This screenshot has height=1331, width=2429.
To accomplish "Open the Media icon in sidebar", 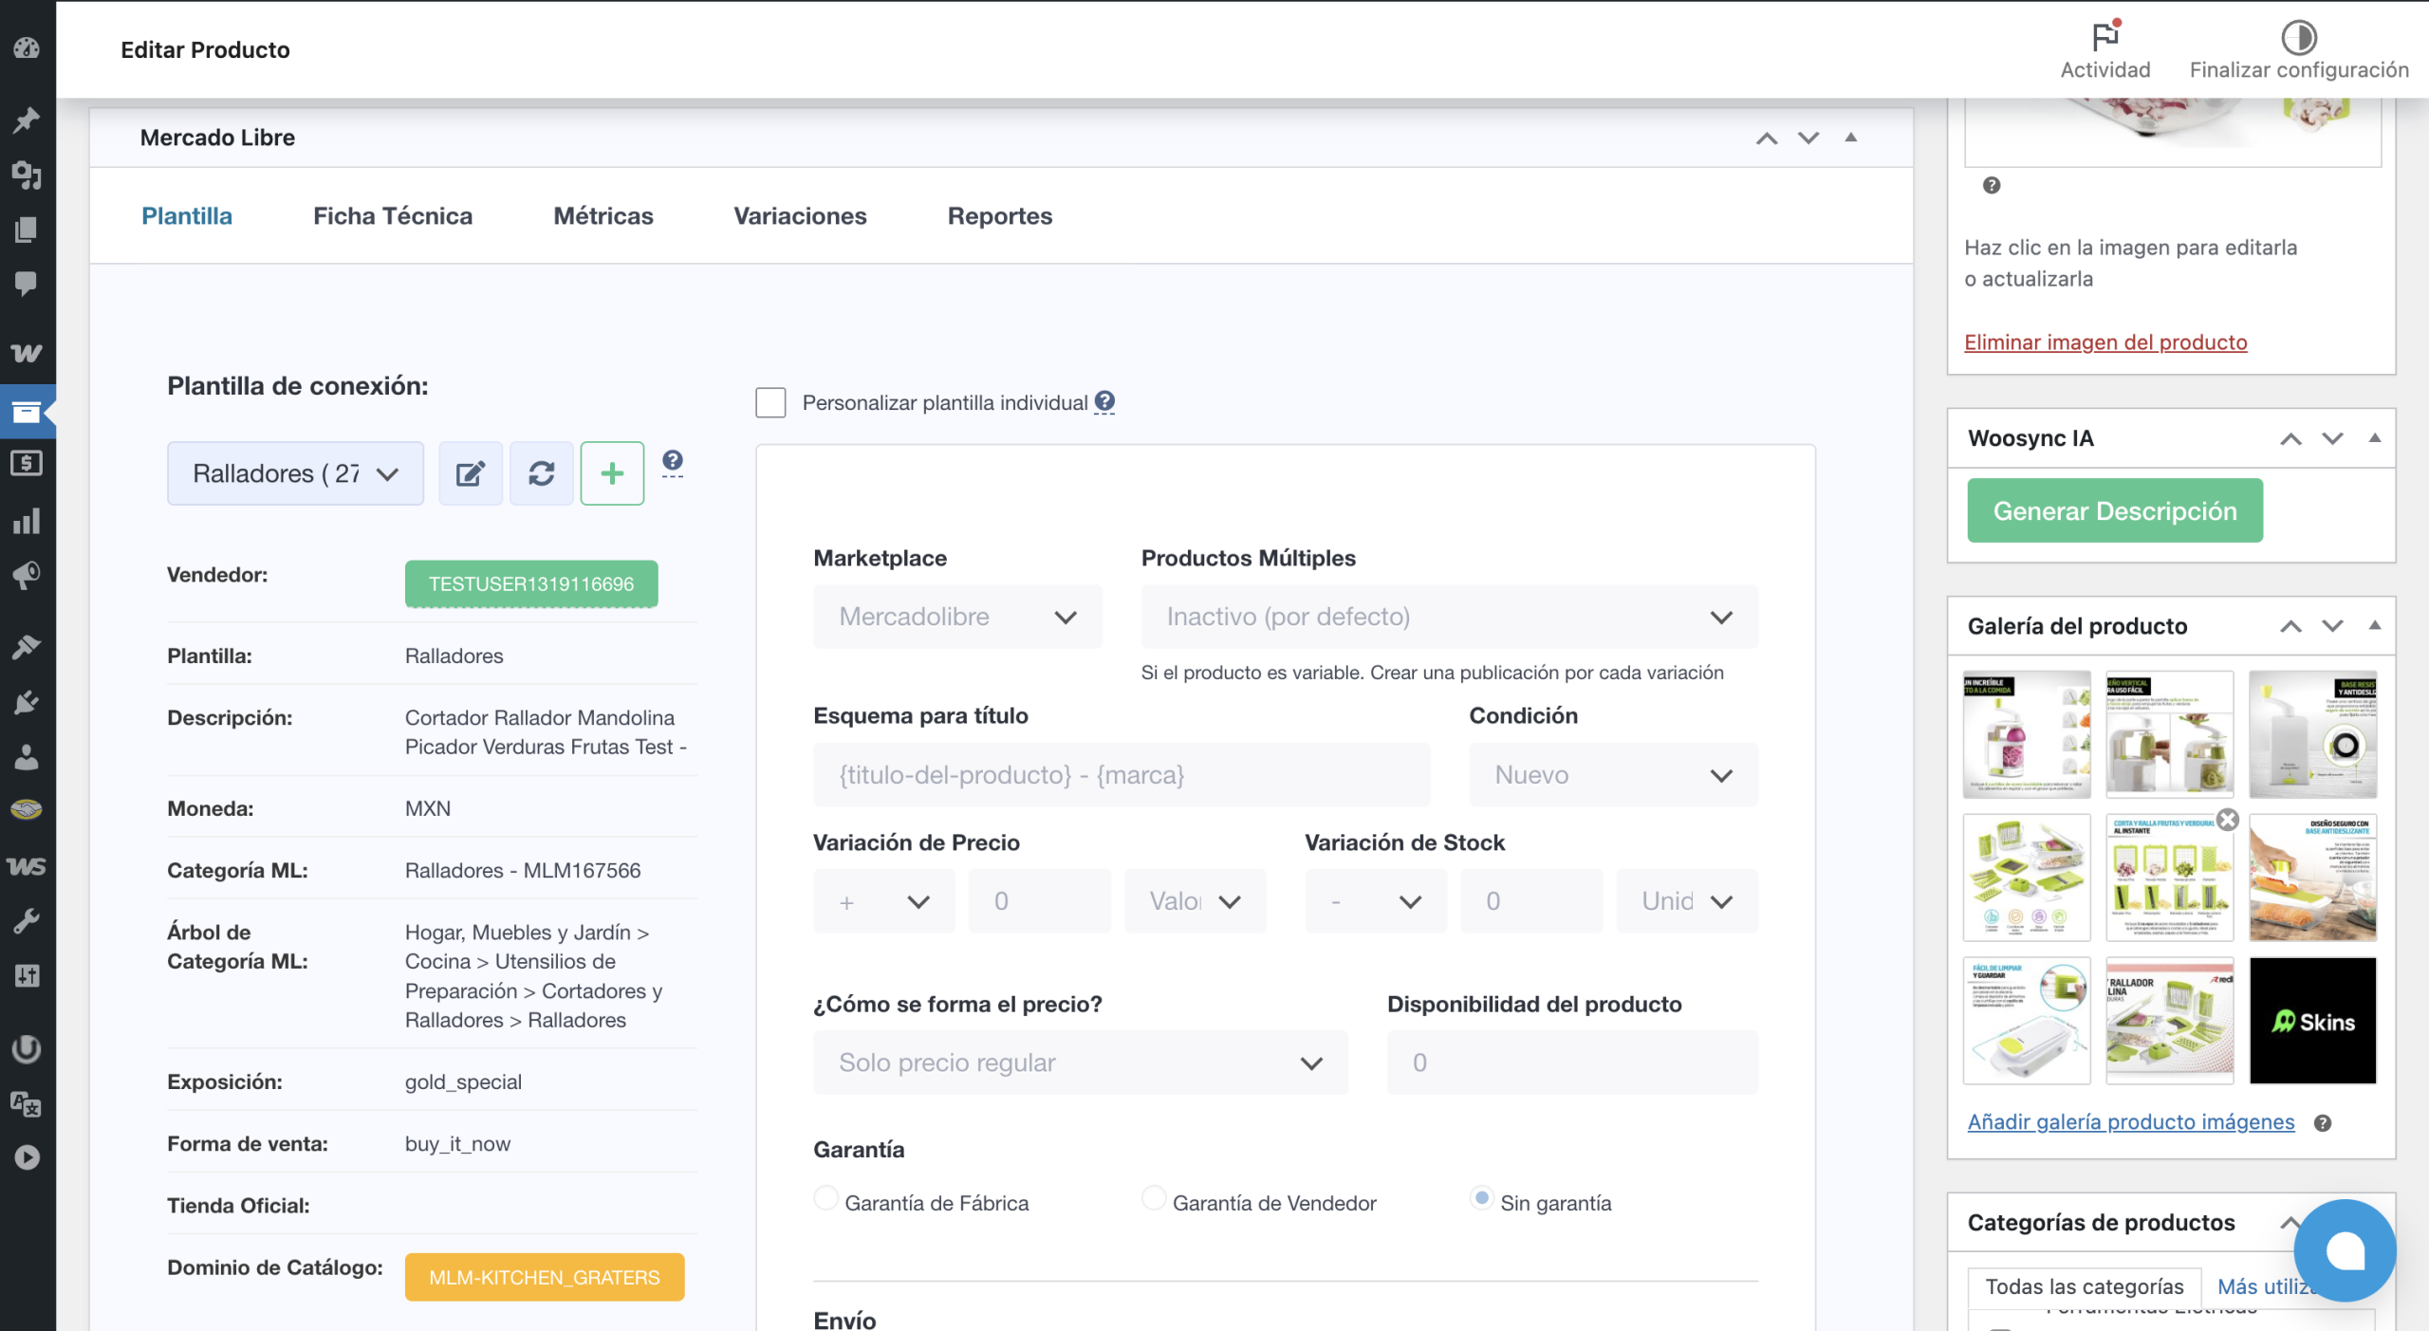I will [x=27, y=175].
